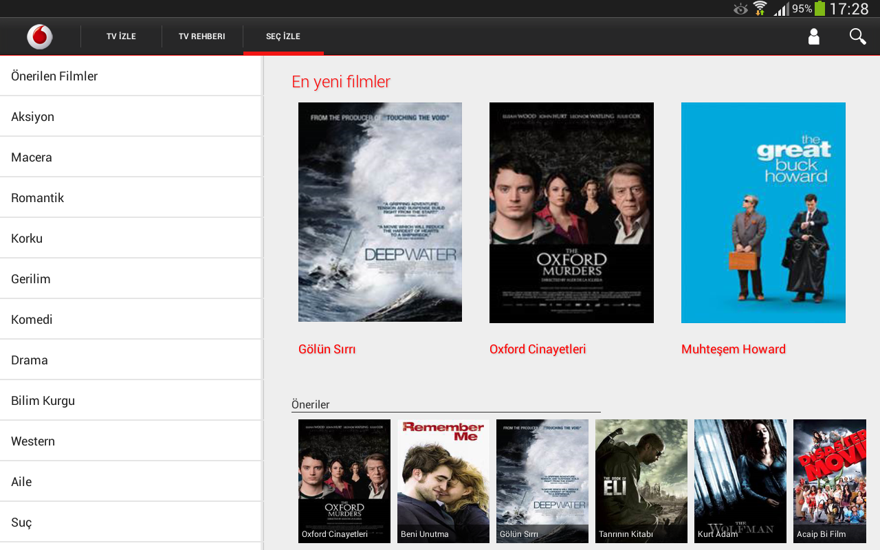
Task: Choose the Komedi category
Action: tap(131, 320)
